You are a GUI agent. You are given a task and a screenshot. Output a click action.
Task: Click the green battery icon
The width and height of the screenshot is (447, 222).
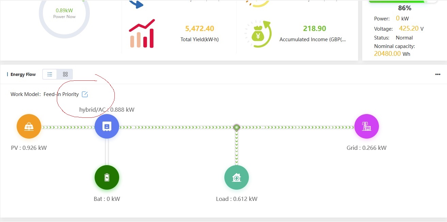coord(107,177)
